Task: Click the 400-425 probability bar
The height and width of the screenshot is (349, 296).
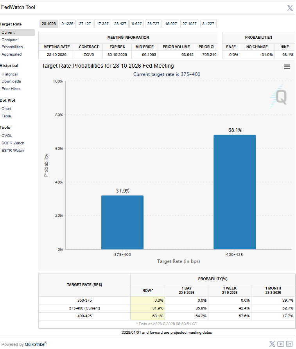Action: point(235,192)
